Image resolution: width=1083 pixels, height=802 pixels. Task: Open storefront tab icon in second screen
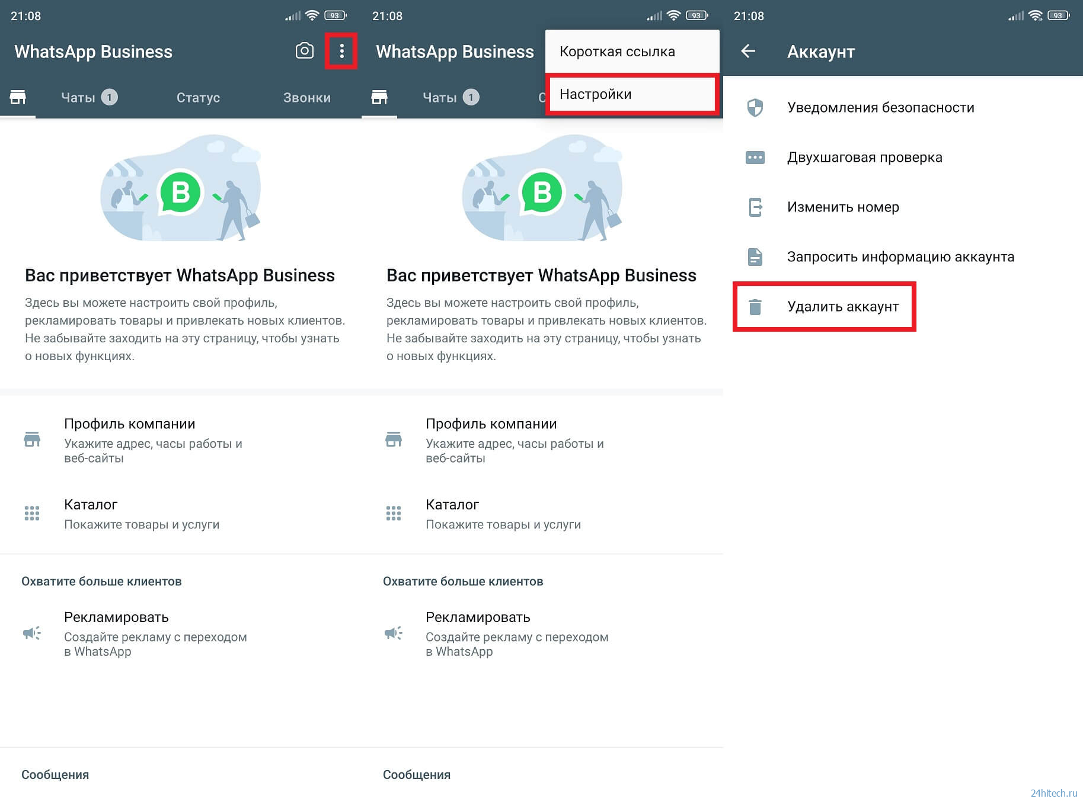379,97
